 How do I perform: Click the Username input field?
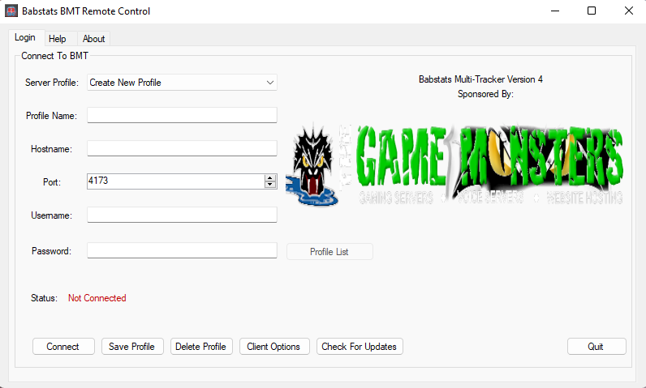[182, 215]
